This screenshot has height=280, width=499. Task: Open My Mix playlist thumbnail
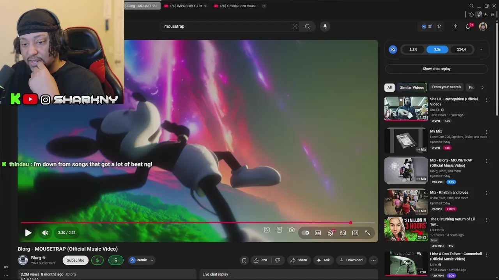click(x=406, y=141)
